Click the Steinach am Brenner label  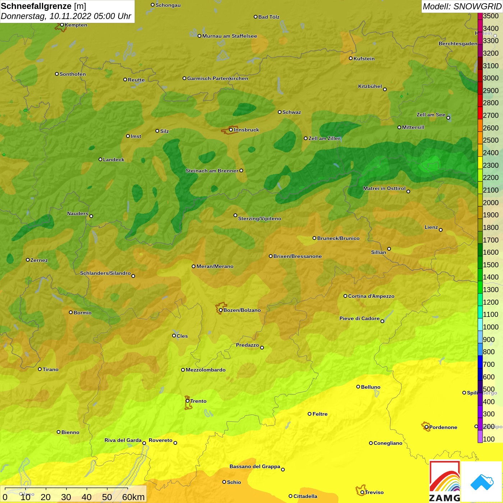click(x=212, y=171)
